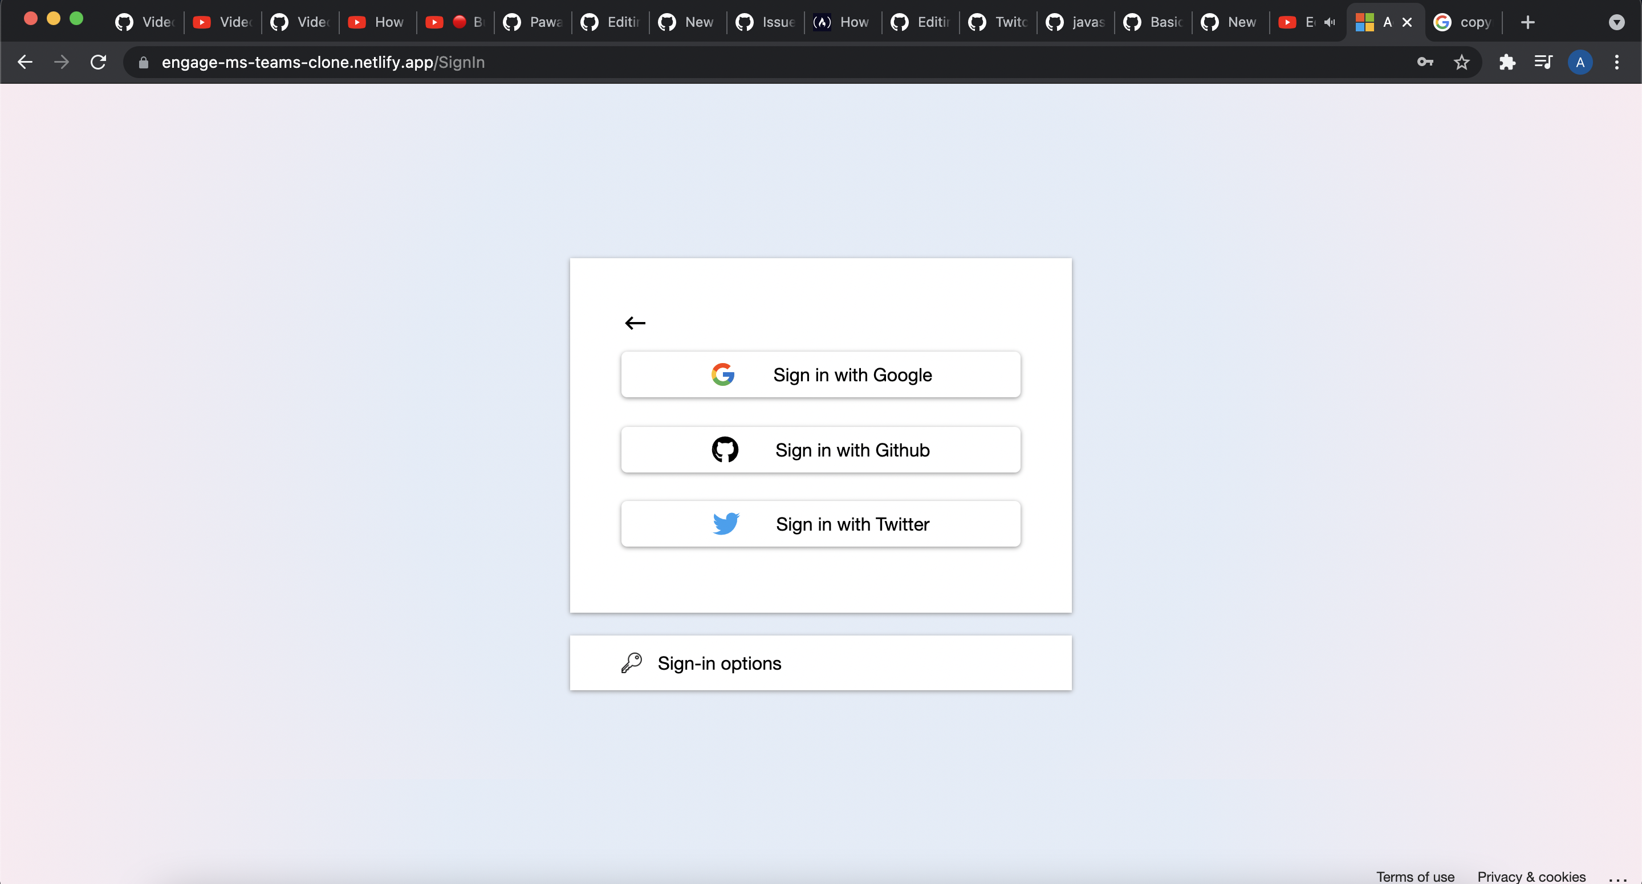Mute the playing YouTube tab

pos(1330,22)
